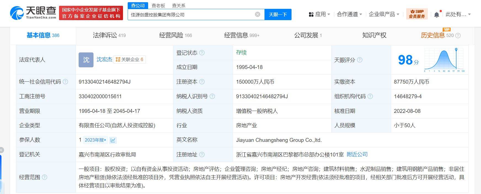Expand the 企业级产品 dropdown
Image resolution: width=481 pixels, height=194 pixels.
coord(384,14)
